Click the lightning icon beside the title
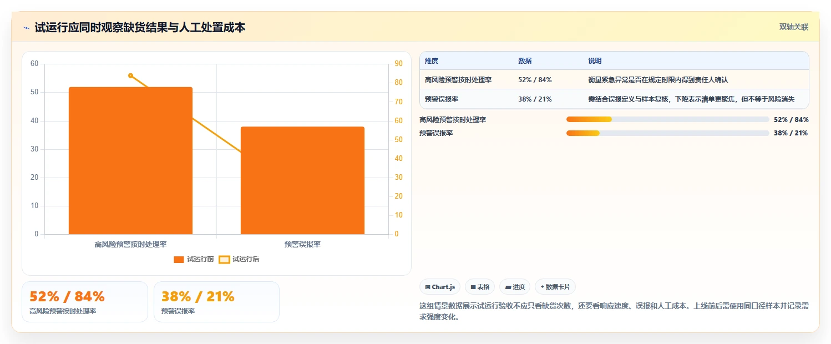Image resolution: width=831 pixels, height=344 pixels. tap(27, 28)
